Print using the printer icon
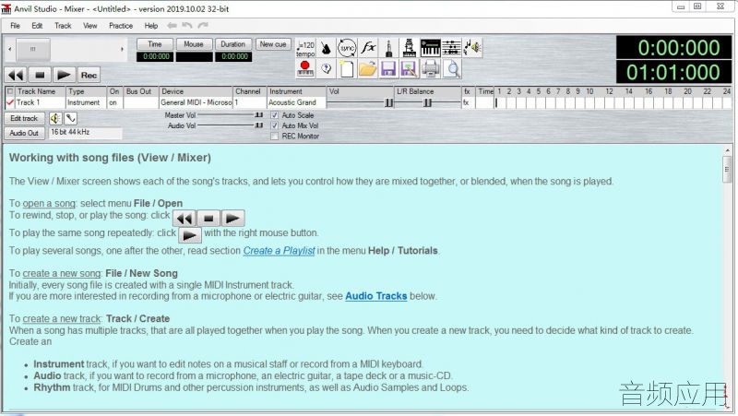The width and height of the screenshot is (738, 416). tap(430, 68)
